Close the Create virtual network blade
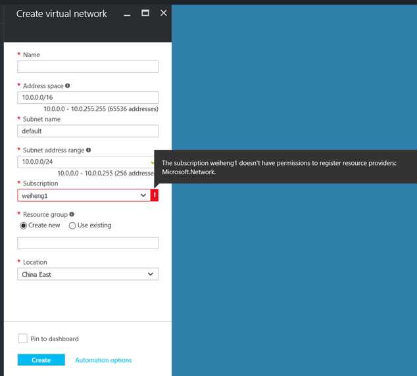The width and height of the screenshot is (417, 376). click(x=164, y=12)
